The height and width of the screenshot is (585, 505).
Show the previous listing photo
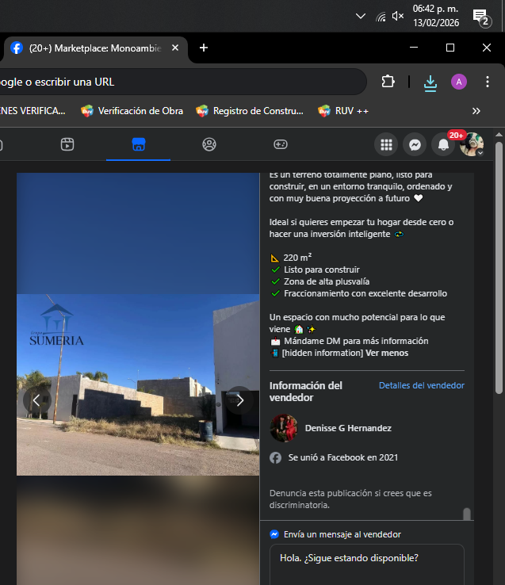point(37,400)
